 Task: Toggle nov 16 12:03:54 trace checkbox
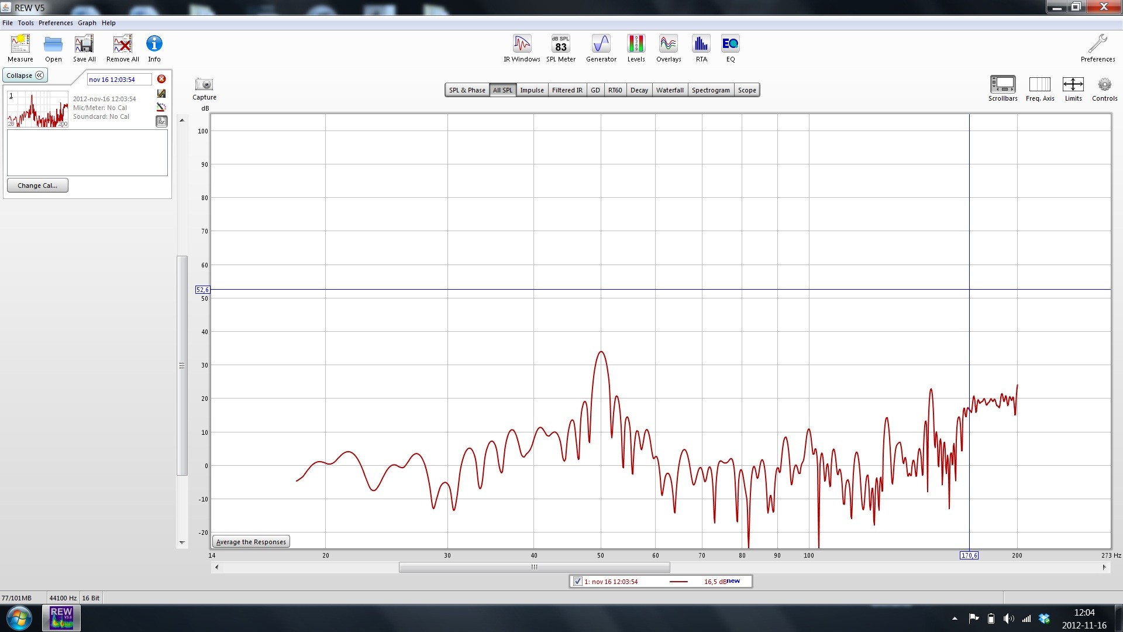point(578,581)
